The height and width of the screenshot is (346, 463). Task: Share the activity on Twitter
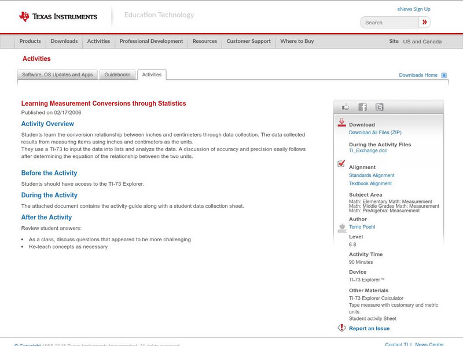pos(379,107)
